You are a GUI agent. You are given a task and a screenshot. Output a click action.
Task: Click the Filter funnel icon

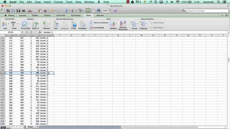[x=13, y=24]
